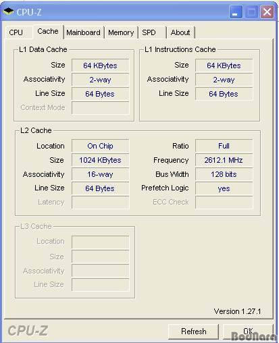Click the L1 Data Cache Line Size value
The width and height of the screenshot is (279, 343).
(100, 94)
